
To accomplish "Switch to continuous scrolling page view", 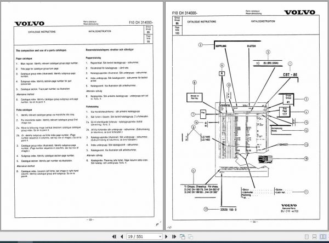I will click(x=314, y=237).
